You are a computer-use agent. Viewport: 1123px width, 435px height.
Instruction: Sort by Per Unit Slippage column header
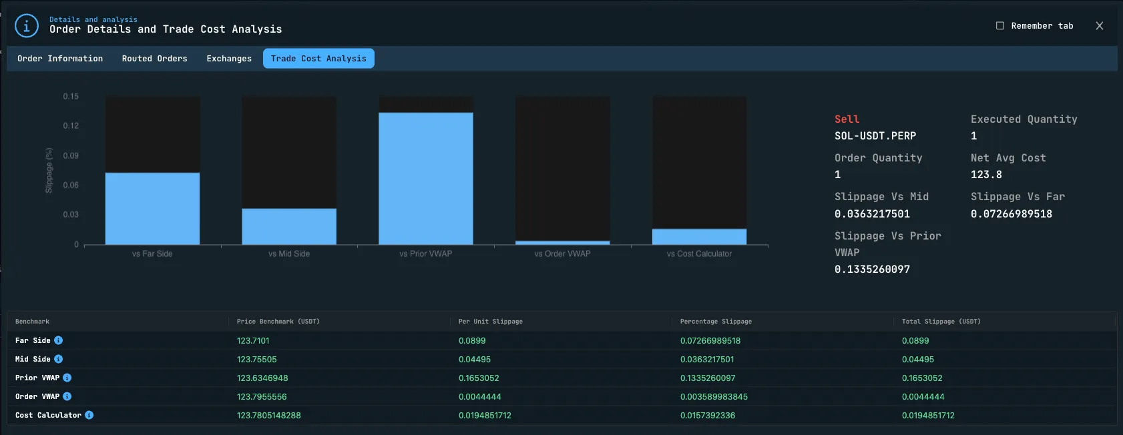click(x=490, y=322)
